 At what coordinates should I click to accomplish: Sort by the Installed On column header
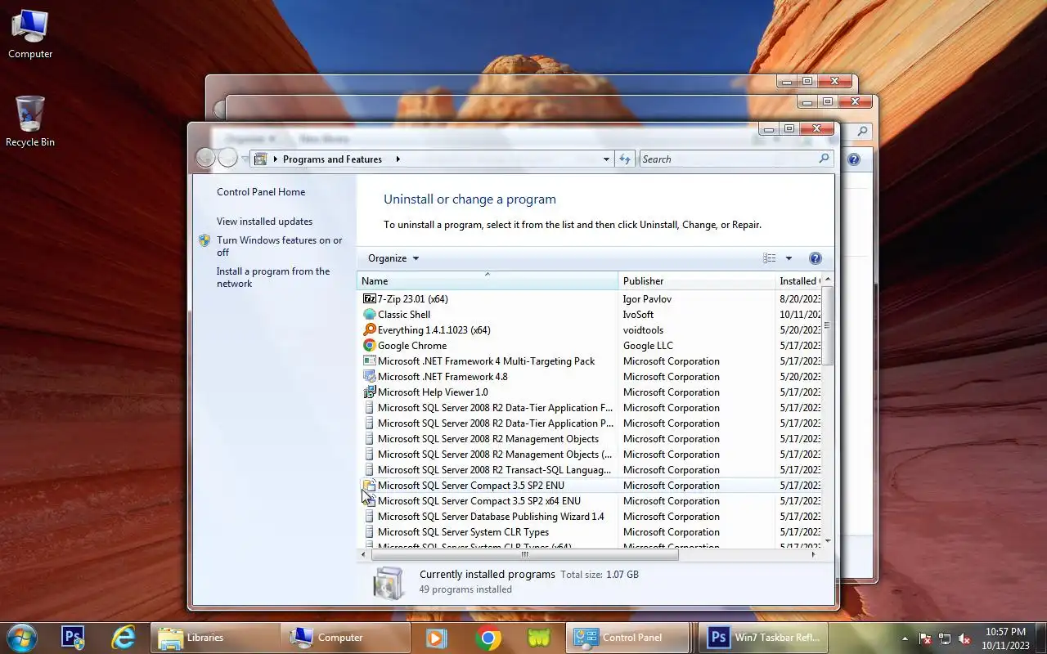[798, 281]
